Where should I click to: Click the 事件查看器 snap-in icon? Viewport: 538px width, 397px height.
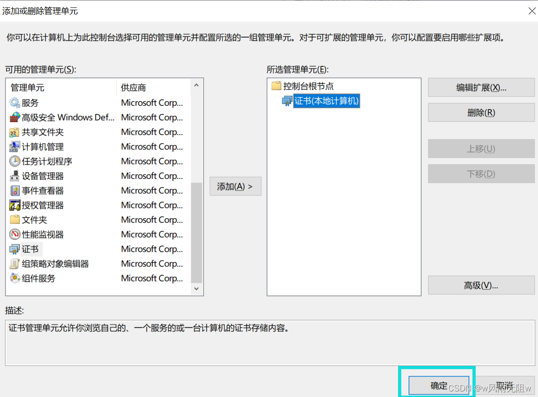coord(13,190)
